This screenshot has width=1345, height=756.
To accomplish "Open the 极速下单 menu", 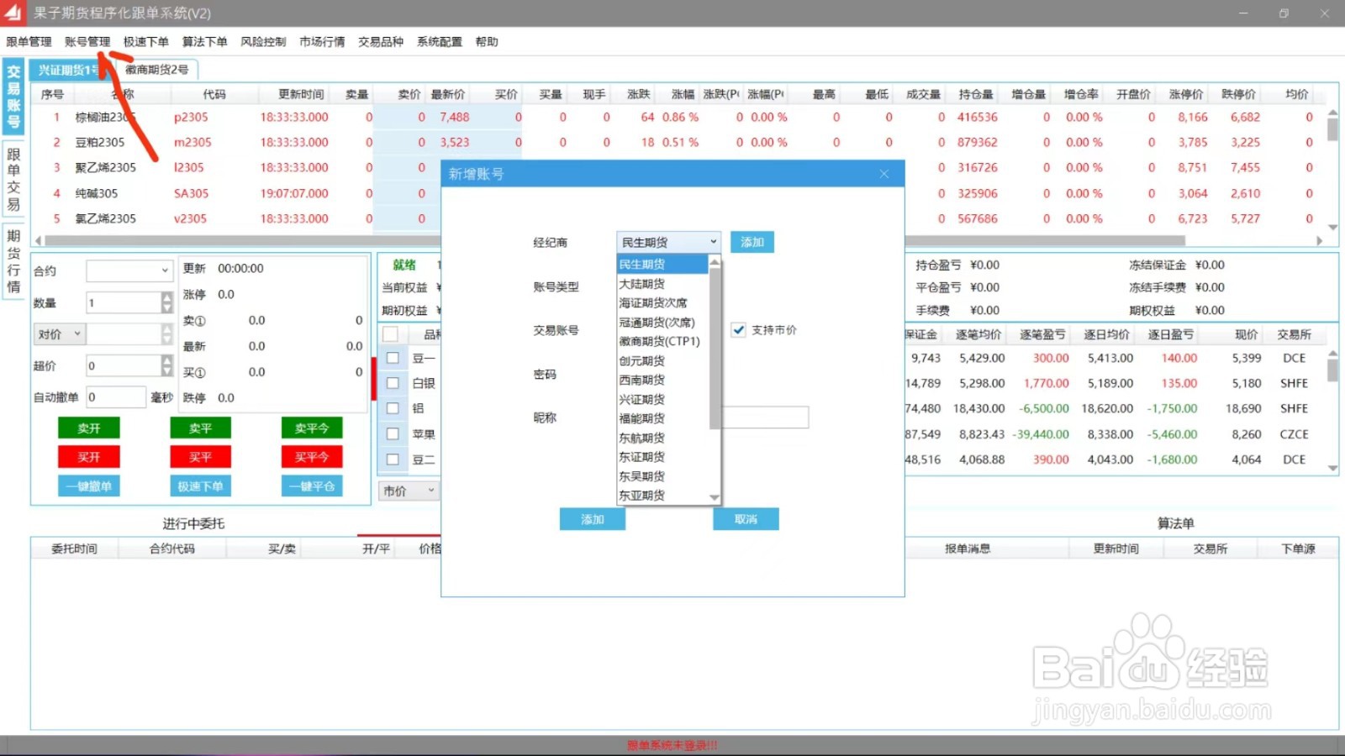I will 146,41.
